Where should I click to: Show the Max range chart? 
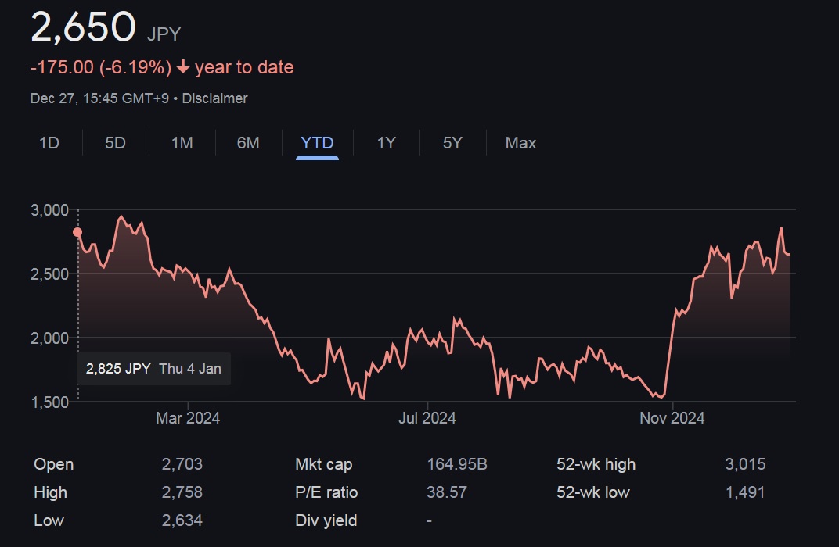pos(520,143)
